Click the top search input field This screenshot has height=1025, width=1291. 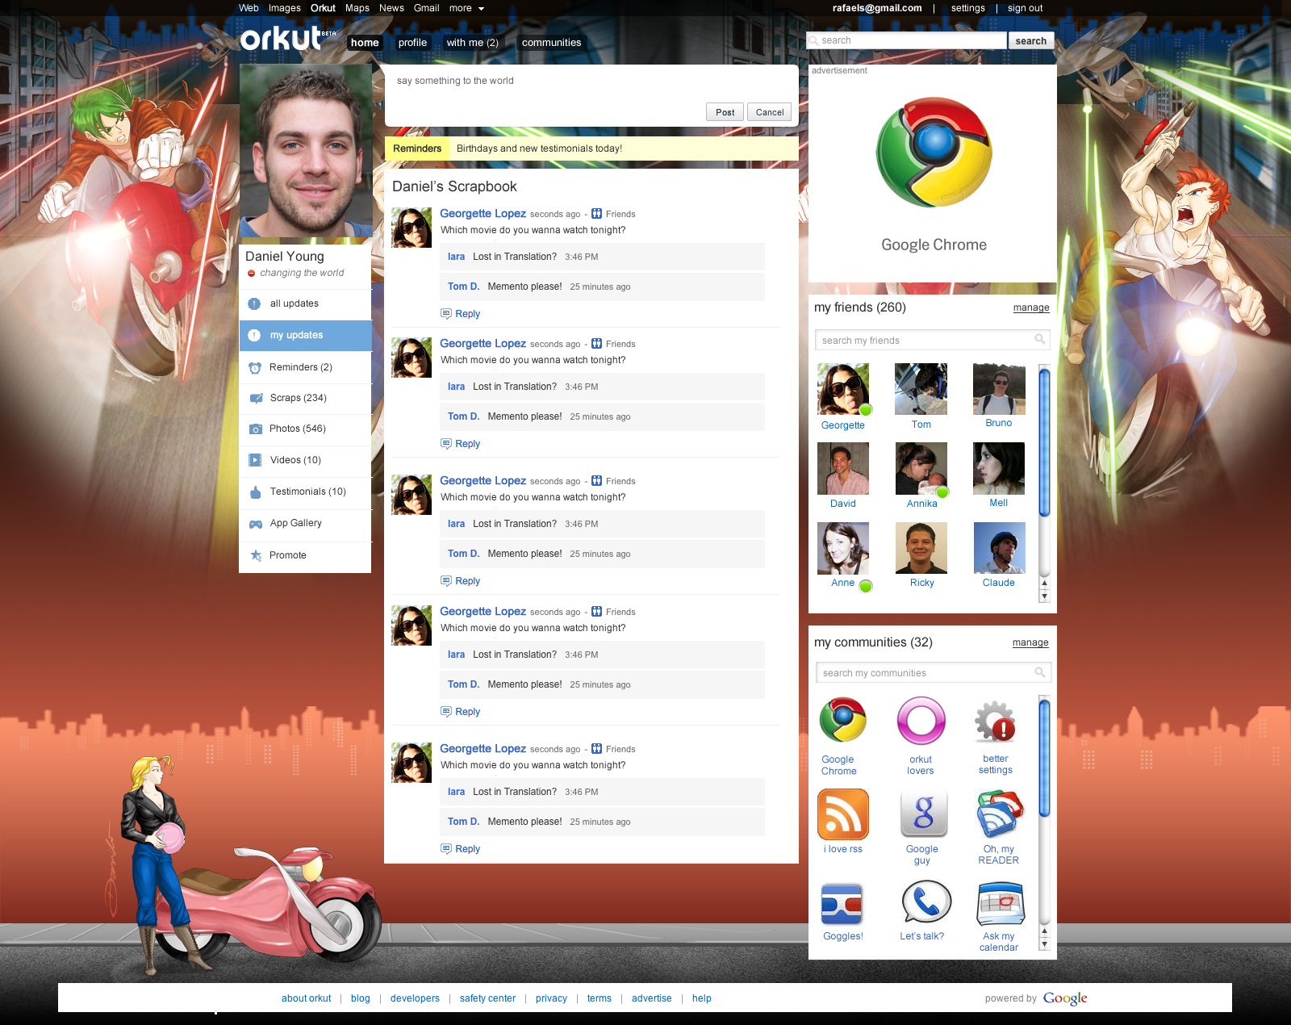pyautogui.click(x=906, y=40)
